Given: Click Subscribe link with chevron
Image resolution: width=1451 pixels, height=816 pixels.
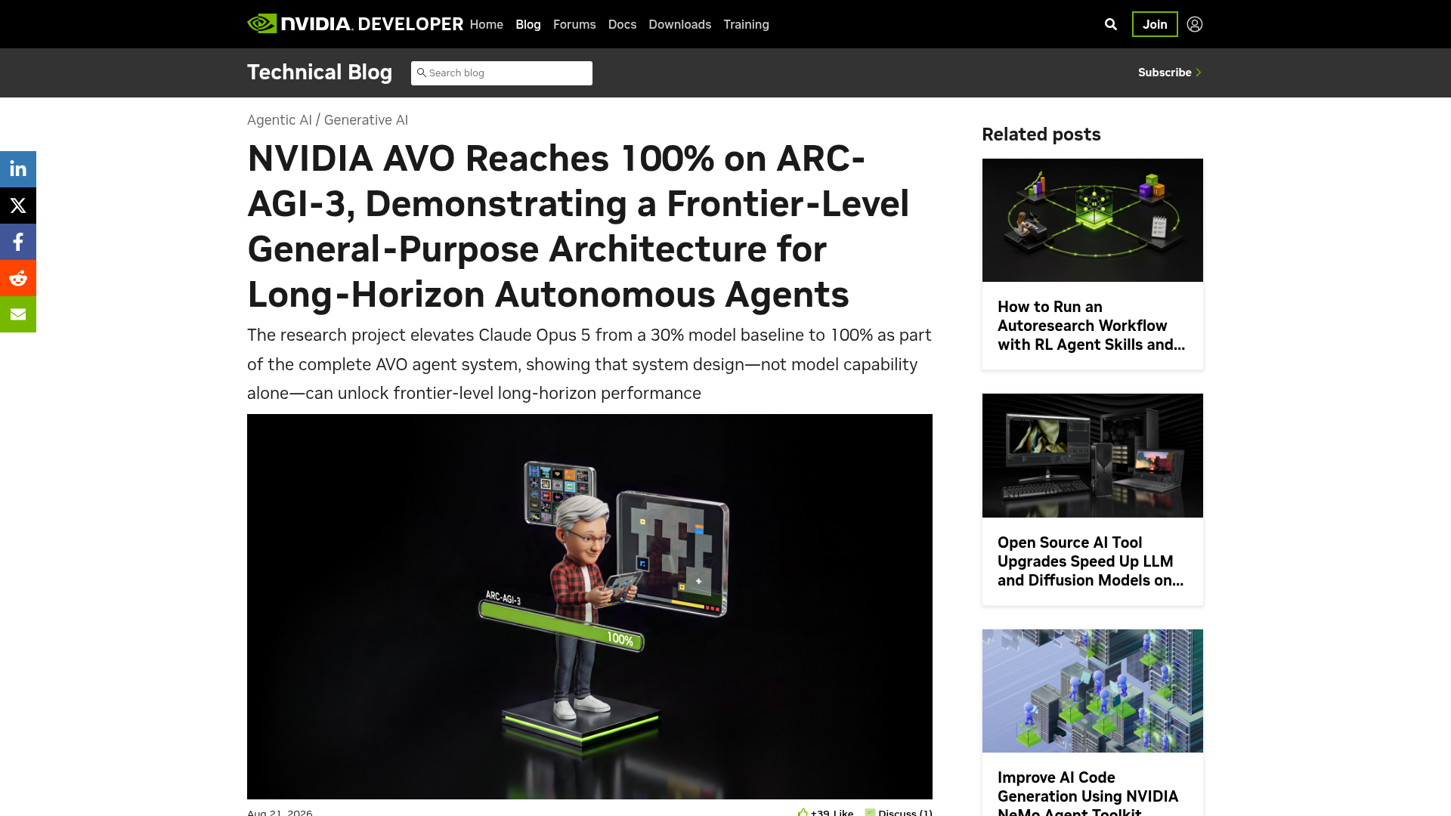Looking at the screenshot, I should tap(1170, 73).
